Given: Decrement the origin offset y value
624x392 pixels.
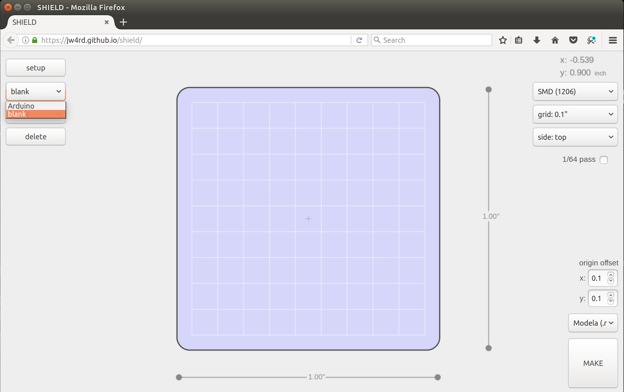Looking at the screenshot, I should click(x=611, y=301).
